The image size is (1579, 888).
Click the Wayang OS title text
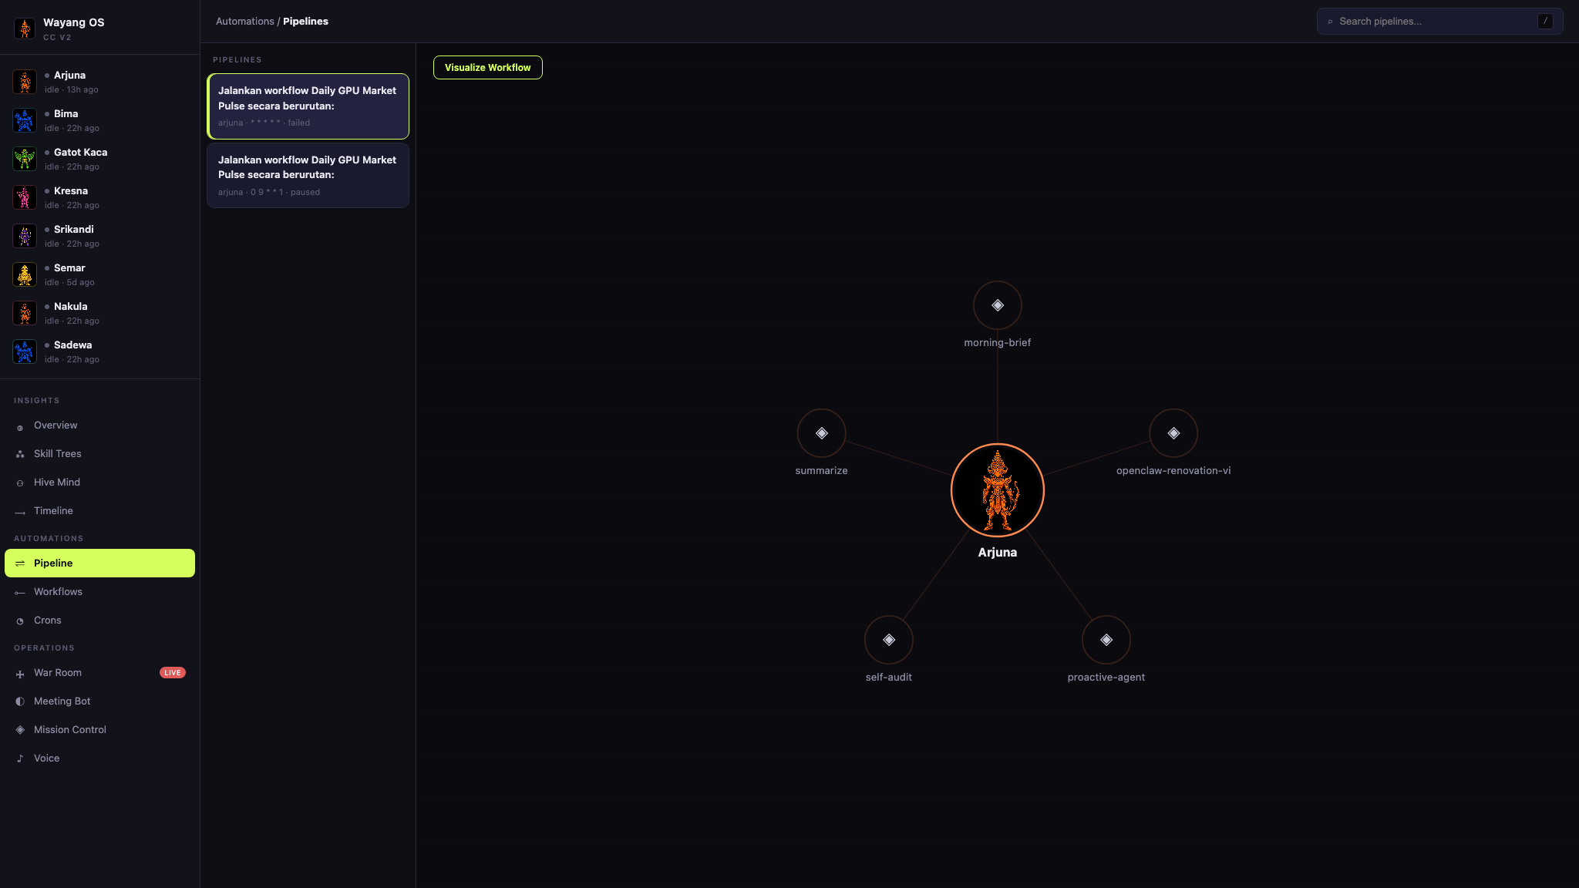tap(73, 22)
